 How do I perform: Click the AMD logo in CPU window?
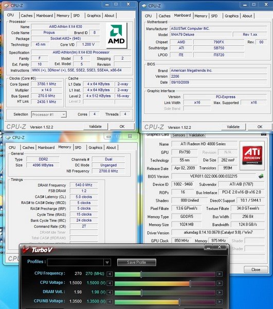[116, 36]
